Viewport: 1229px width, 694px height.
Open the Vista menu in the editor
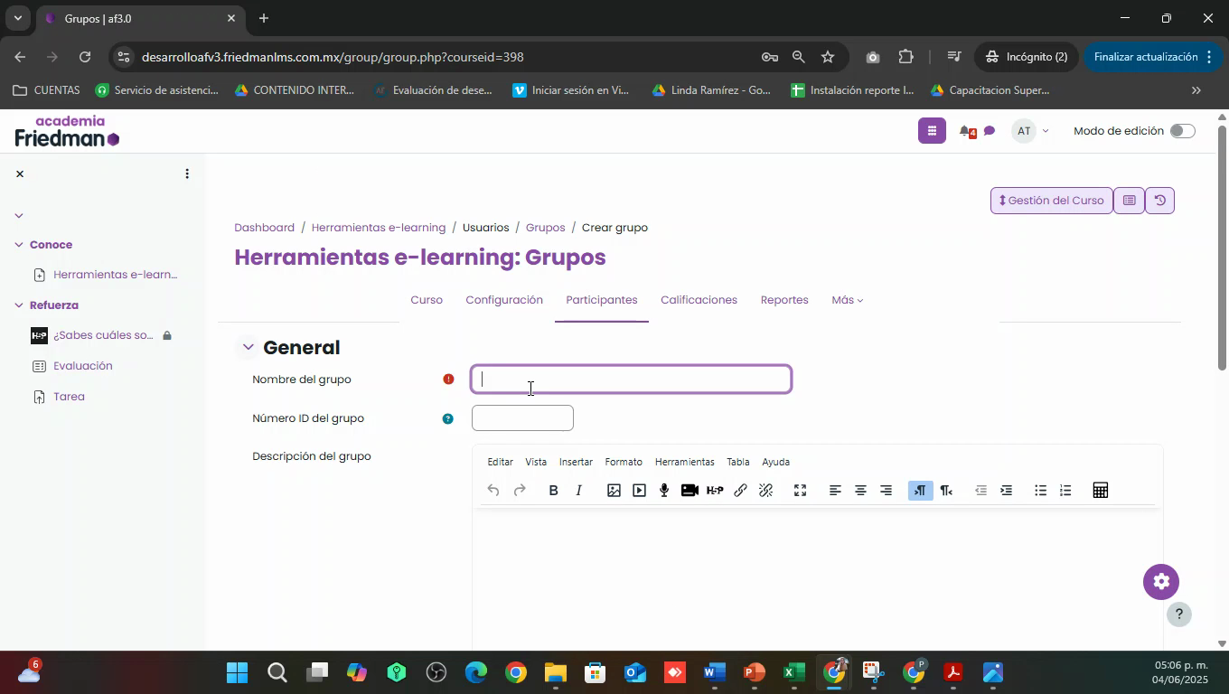(x=536, y=462)
